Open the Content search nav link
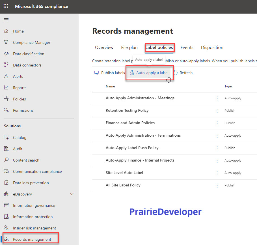 [26, 160]
